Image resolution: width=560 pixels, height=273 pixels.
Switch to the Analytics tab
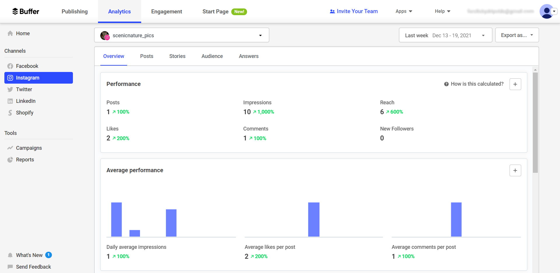pyautogui.click(x=120, y=11)
